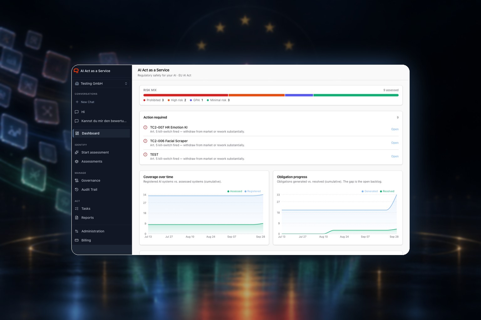
Task: Click the chat bubble icon beside Kannst du mir
Action: pos(77,121)
